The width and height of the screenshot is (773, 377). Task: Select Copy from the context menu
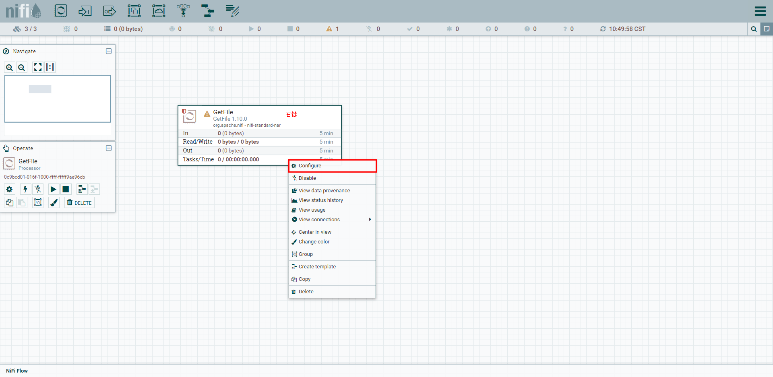click(x=332, y=279)
